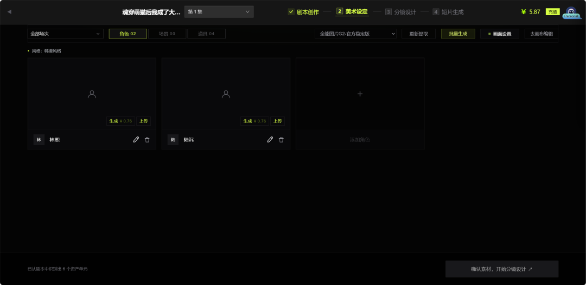The image size is (586, 285).
Task: Click the project title 魂穿萌猫后我成了大...
Action: point(151,12)
